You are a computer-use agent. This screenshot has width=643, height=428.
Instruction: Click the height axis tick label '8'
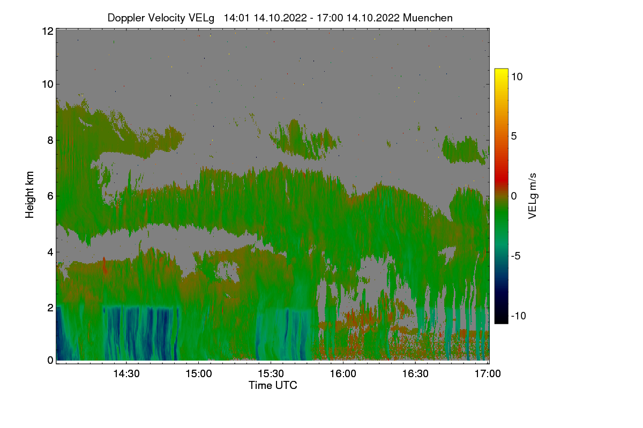click(x=51, y=141)
